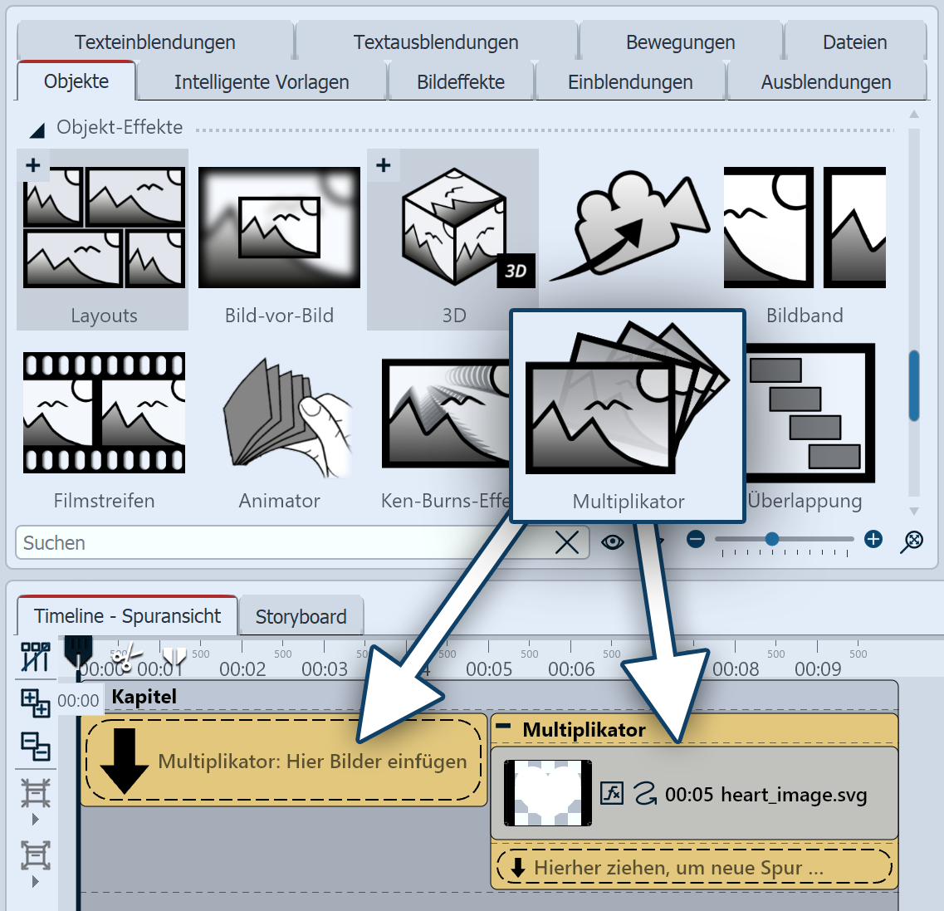
Task: Click the timeline settings icon with sliders
Action: (36, 656)
